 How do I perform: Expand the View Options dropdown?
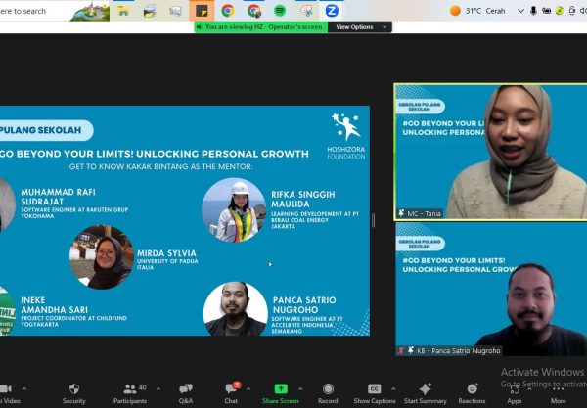[356, 27]
